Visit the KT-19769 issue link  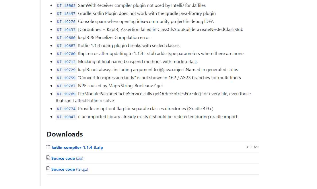pos(66,94)
